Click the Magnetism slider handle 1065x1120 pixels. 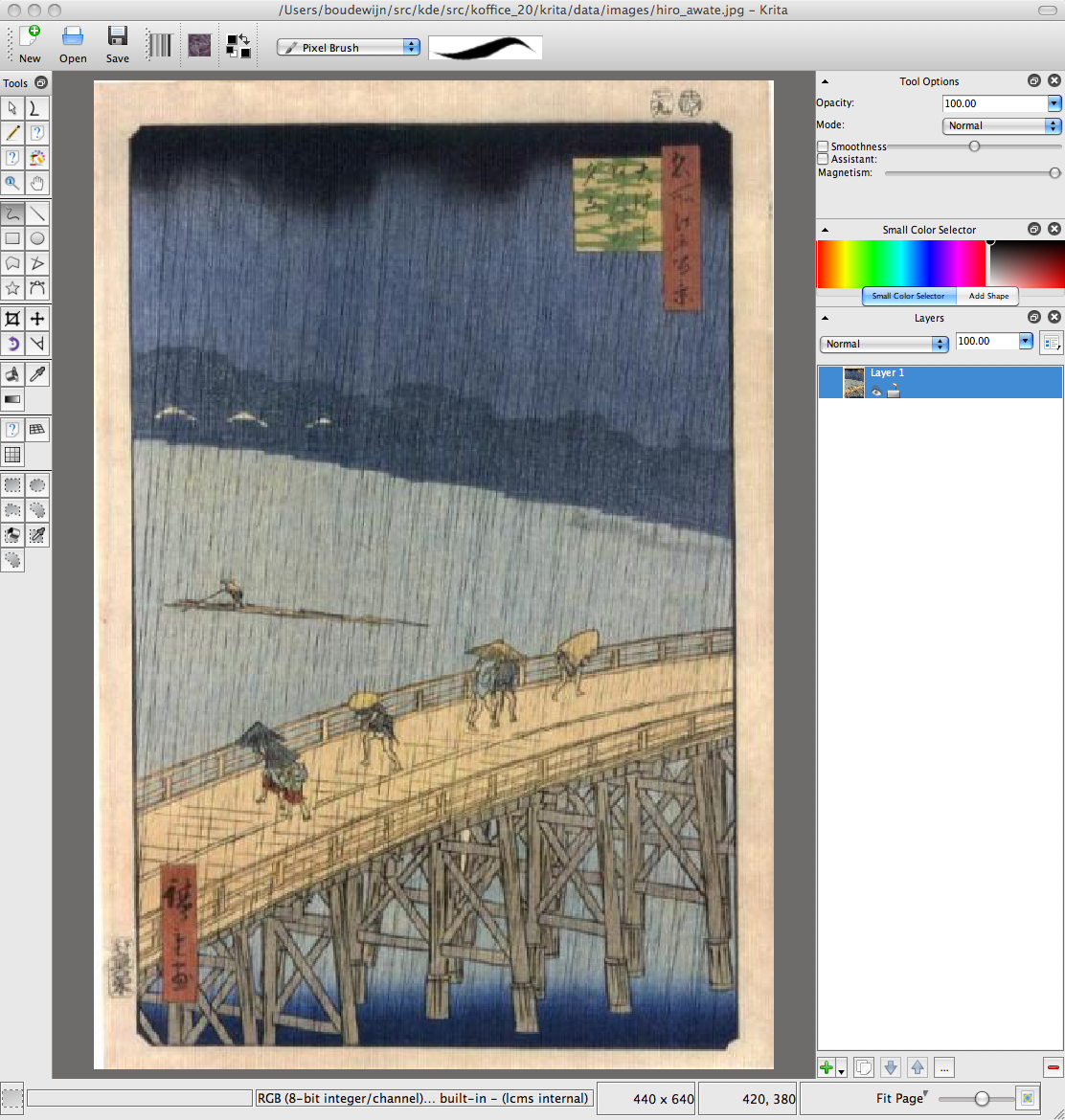click(x=1055, y=173)
